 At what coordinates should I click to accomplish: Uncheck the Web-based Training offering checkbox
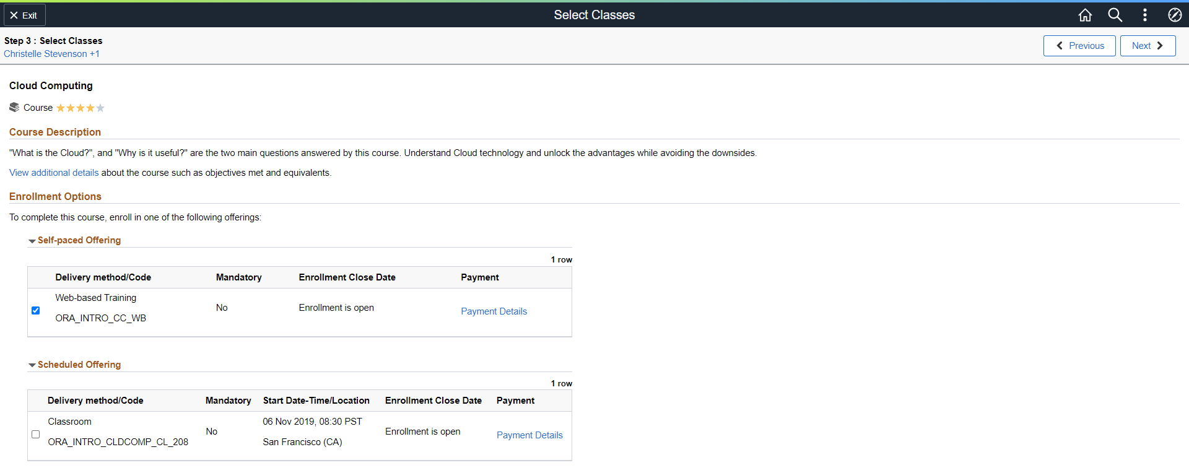[35, 310]
